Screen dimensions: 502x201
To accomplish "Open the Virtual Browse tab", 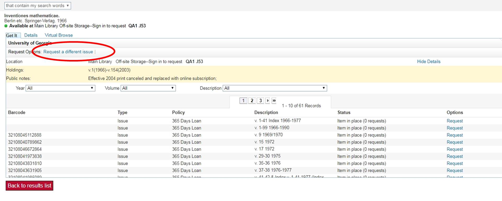I will pyautogui.click(x=59, y=35).
